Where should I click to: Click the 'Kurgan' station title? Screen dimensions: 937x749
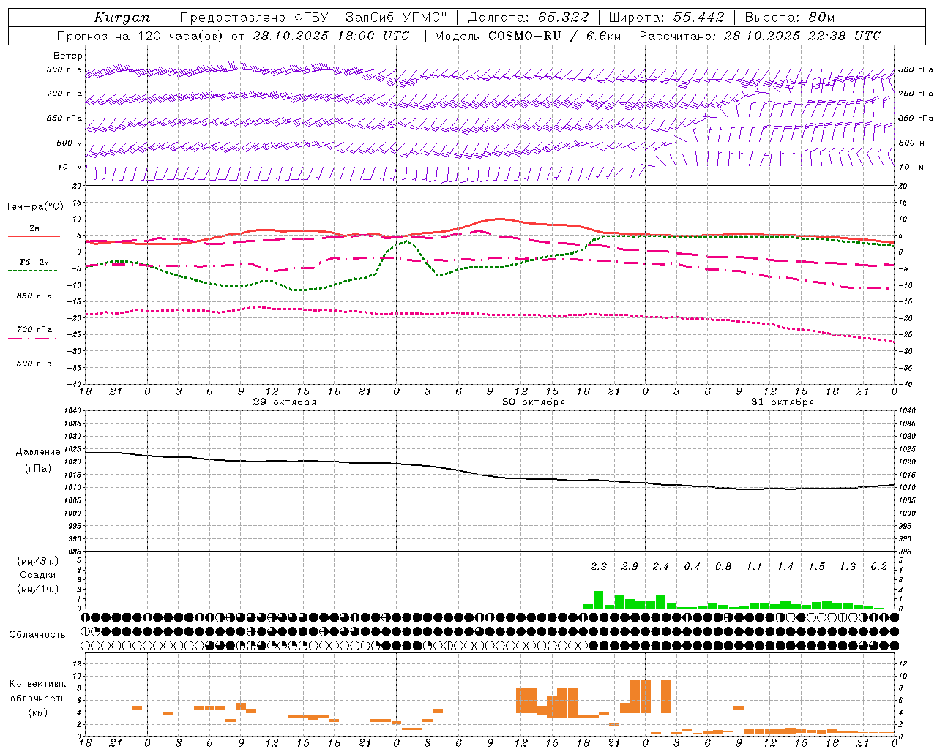coord(122,18)
